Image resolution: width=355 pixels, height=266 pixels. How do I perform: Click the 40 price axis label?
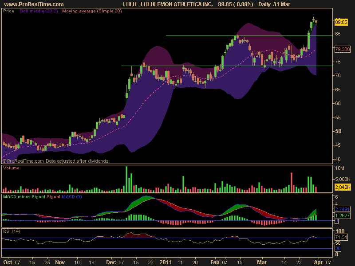coord(338,159)
